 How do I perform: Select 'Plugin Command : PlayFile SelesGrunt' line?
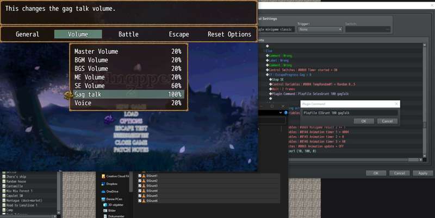click(x=309, y=94)
